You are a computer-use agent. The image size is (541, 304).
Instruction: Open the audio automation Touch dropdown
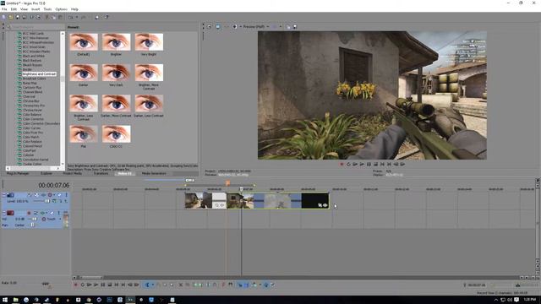(60, 219)
